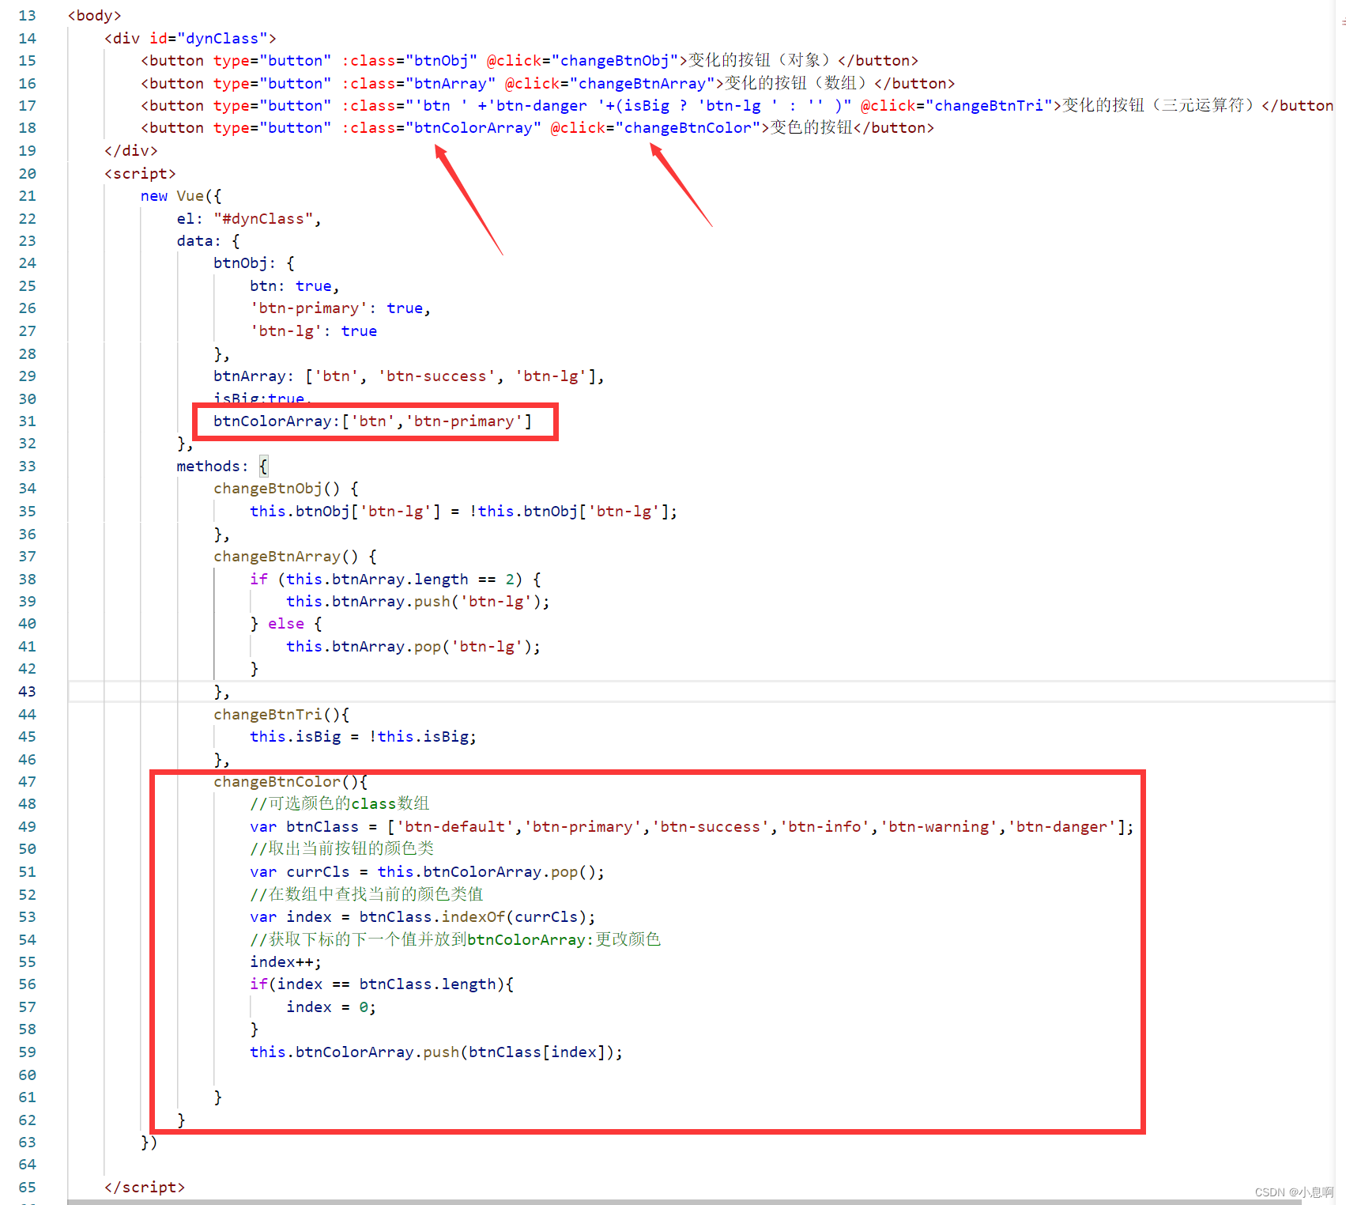Click the index = 0; assignment
Image resolution: width=1346 pixels, height=1205 pixels.
point(331,1007)
